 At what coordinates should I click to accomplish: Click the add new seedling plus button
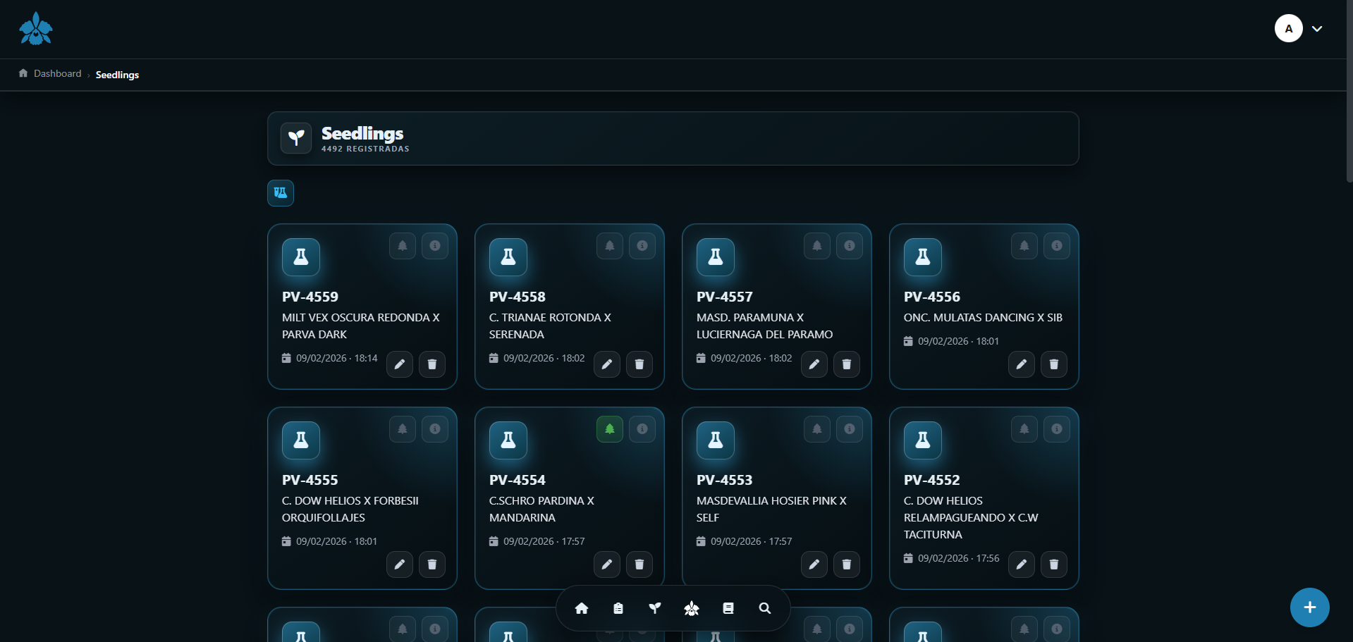1309,607
